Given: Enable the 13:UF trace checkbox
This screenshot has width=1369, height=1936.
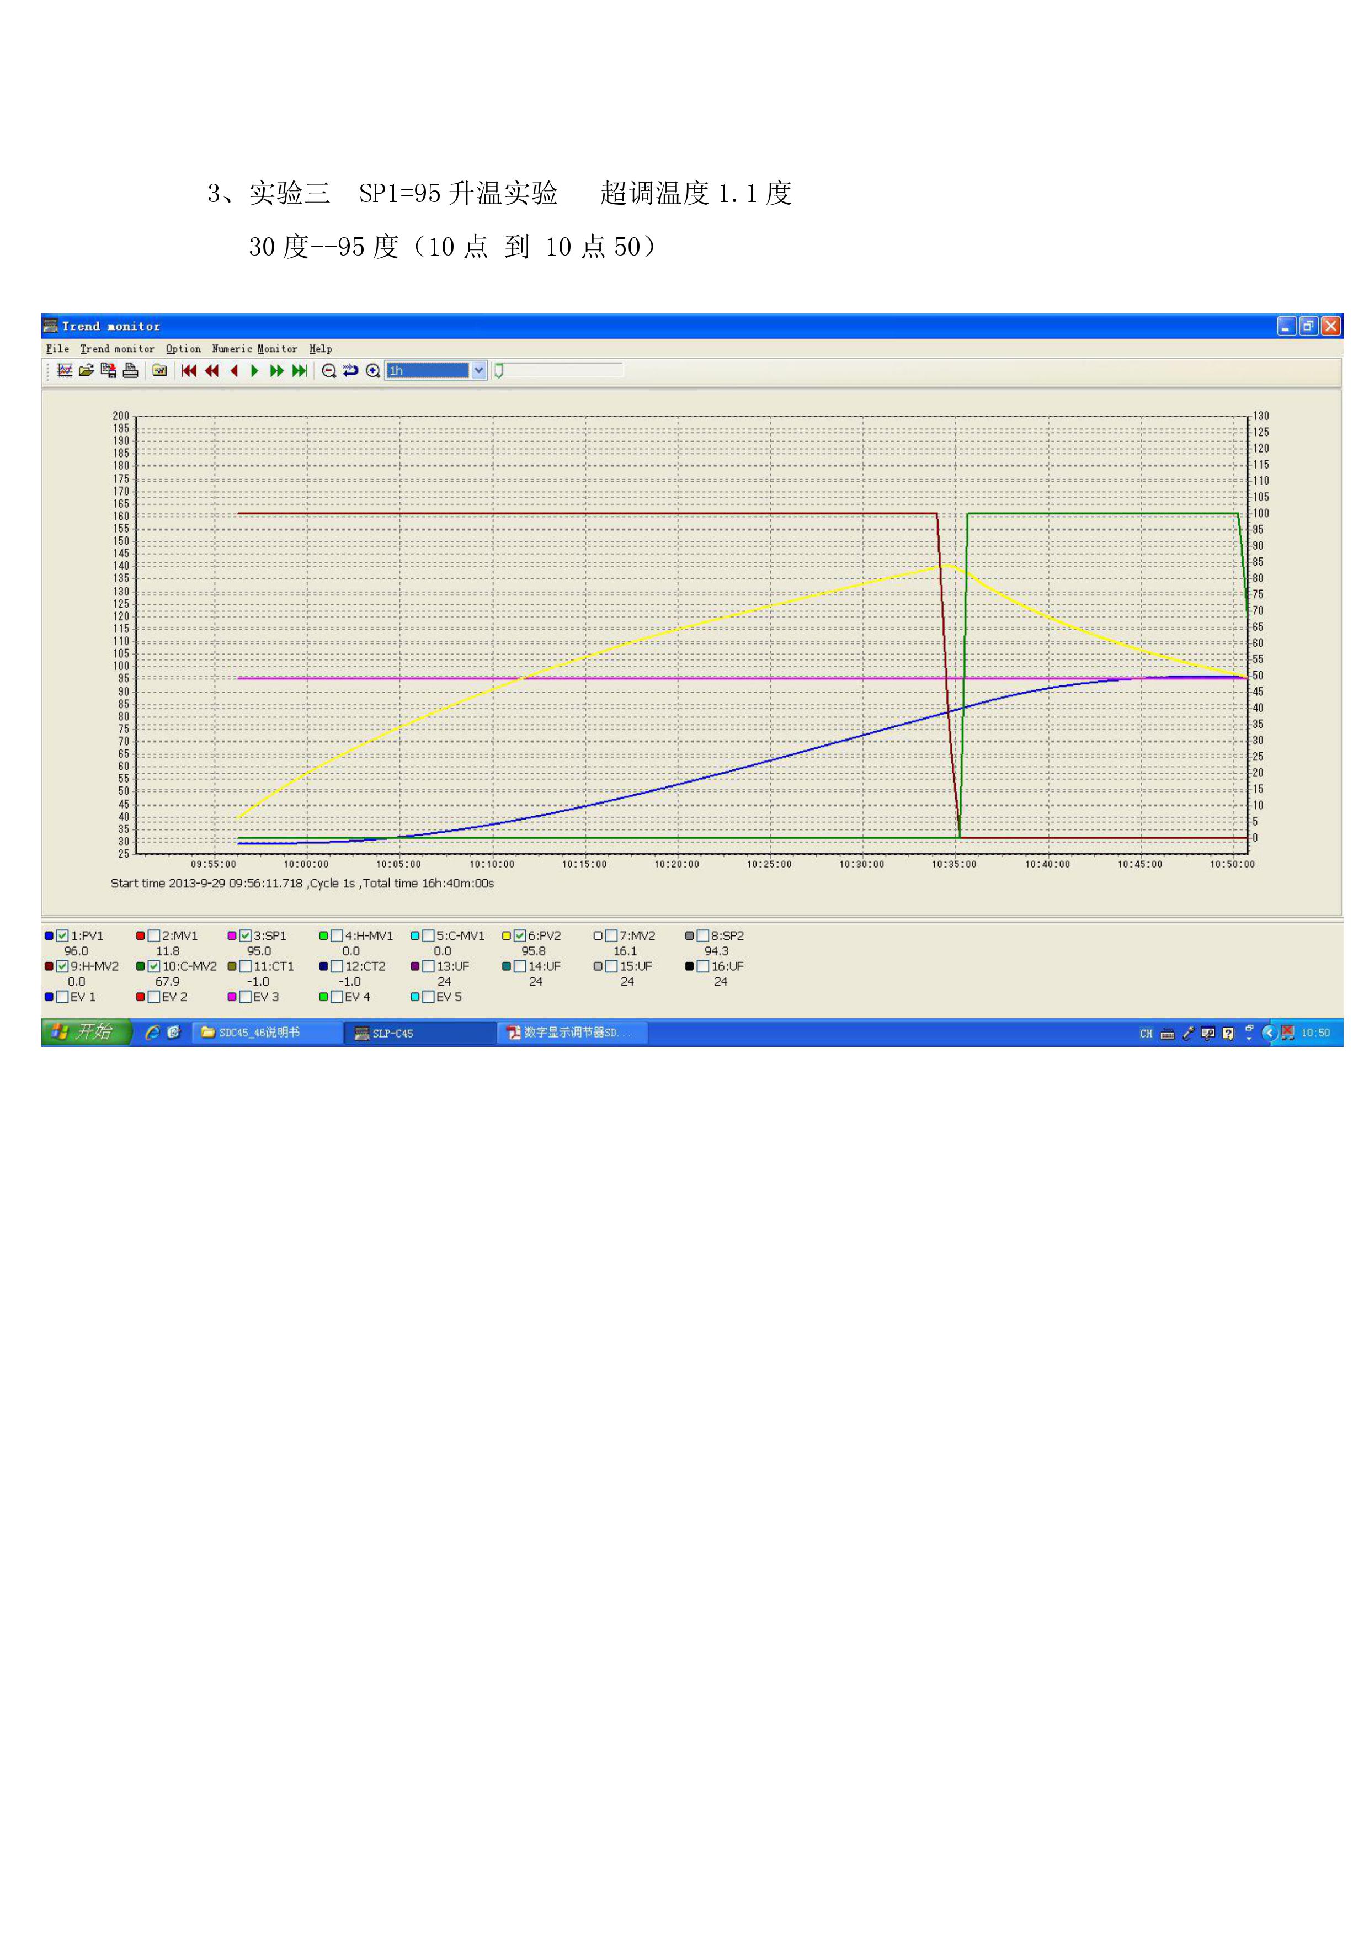Looking at the screenshot, I should point(428,966).
